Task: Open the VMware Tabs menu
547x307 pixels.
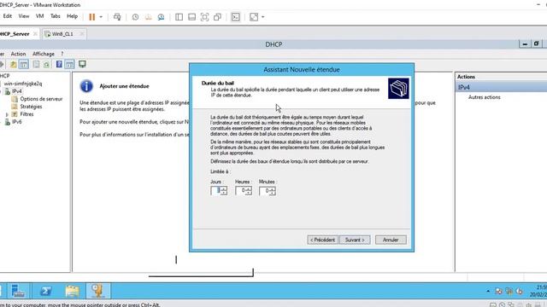Action: coord(55,16)
